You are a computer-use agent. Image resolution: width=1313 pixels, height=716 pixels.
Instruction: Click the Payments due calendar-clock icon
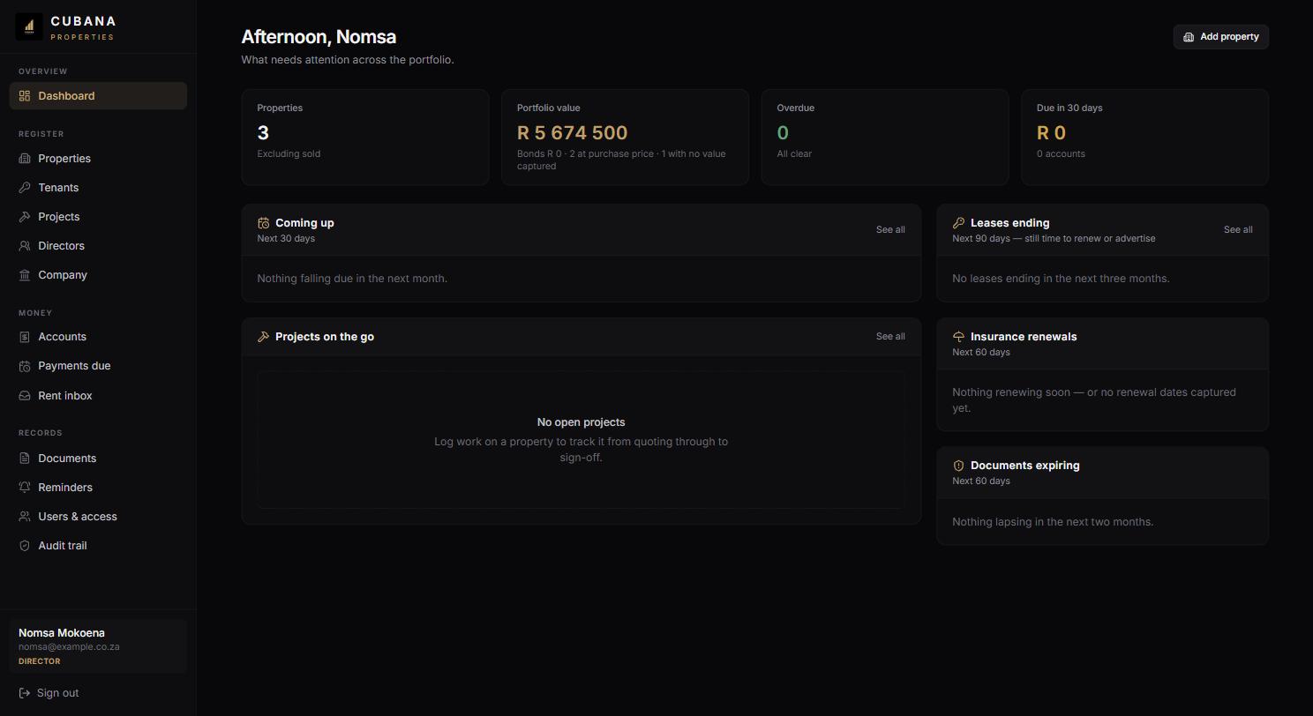(x=25, y=366)
